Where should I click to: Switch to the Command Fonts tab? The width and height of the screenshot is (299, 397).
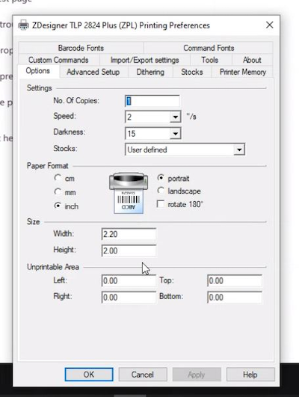coord(209,48)
